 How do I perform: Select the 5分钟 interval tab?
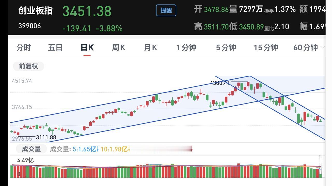pyautogui.click(x=226, y=47)
